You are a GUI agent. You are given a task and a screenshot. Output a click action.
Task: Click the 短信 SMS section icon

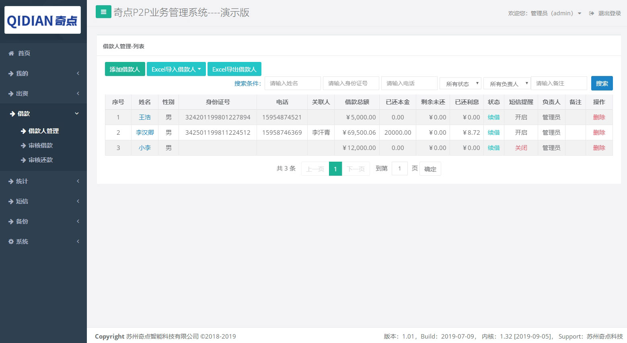click(10, 201)
